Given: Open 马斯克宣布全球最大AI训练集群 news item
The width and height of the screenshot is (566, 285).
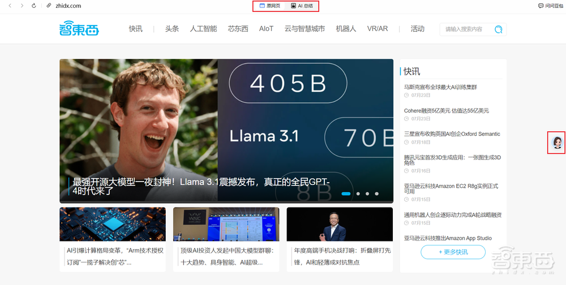Looking at the screenshot, I should click(x=440, y=87).
